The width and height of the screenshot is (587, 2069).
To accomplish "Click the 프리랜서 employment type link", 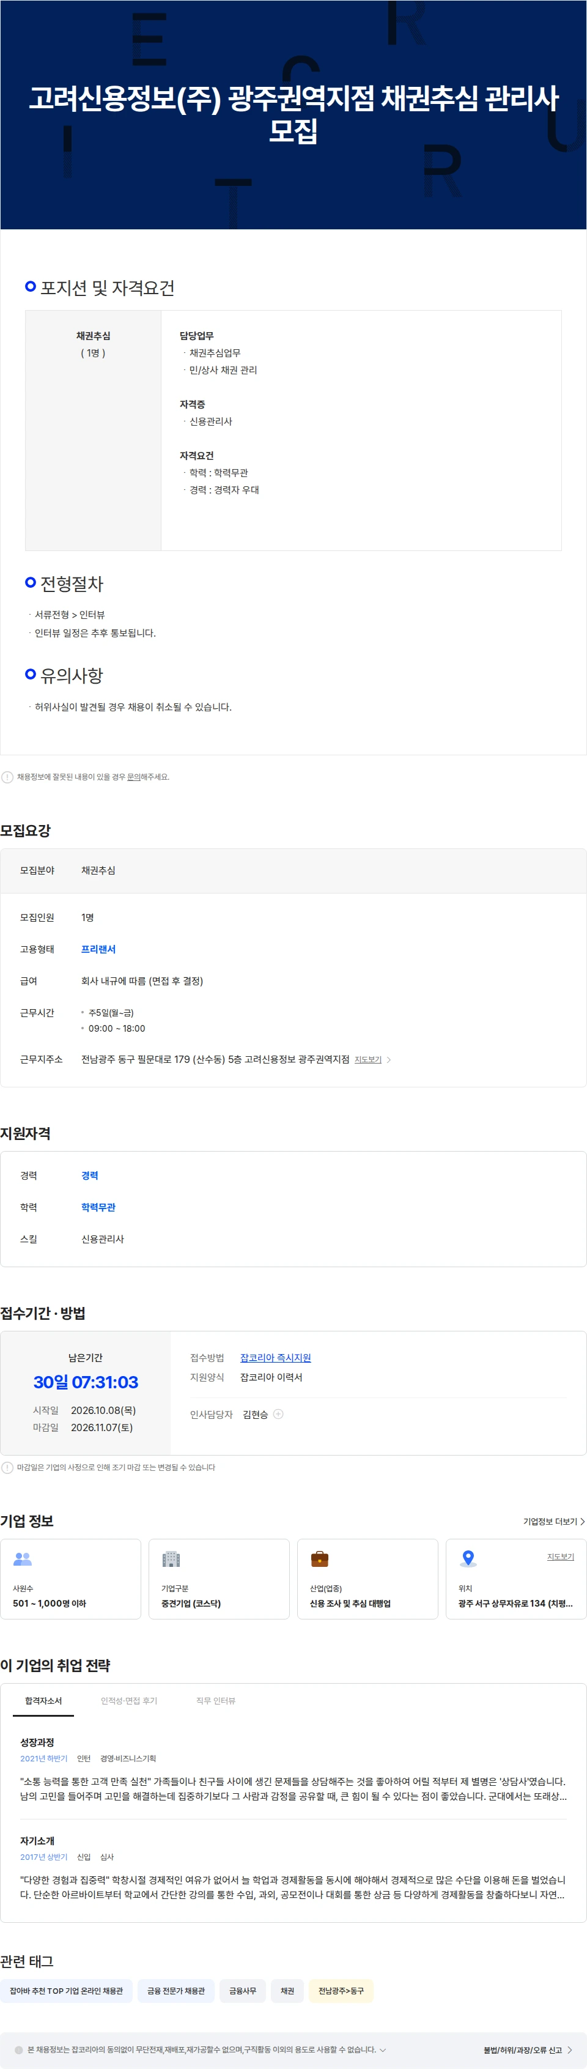I will tap(98, 949).
